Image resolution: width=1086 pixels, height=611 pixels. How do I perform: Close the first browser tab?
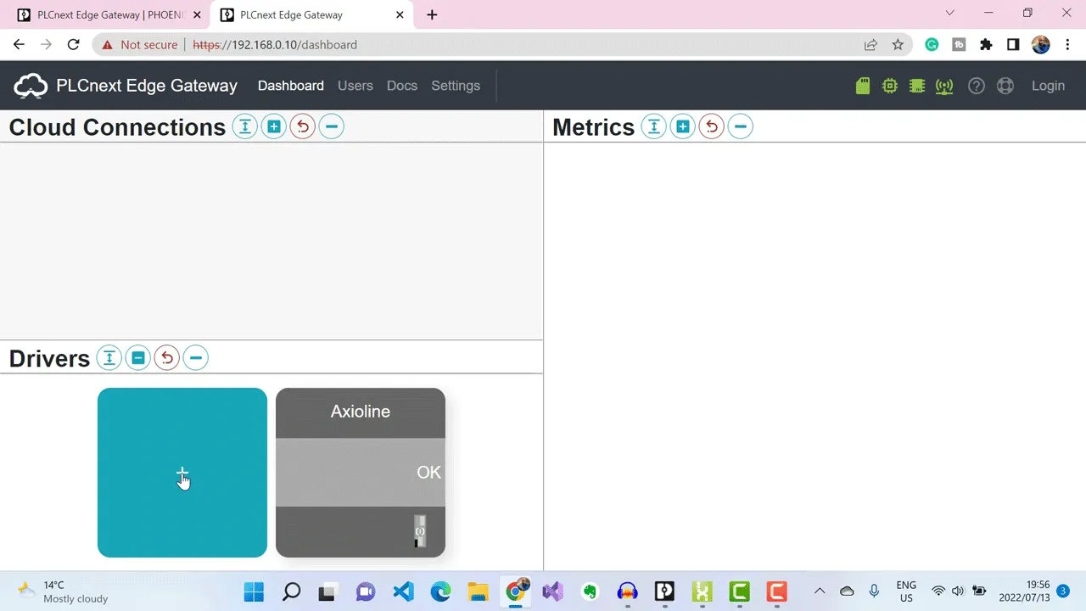tap(198, 15)
